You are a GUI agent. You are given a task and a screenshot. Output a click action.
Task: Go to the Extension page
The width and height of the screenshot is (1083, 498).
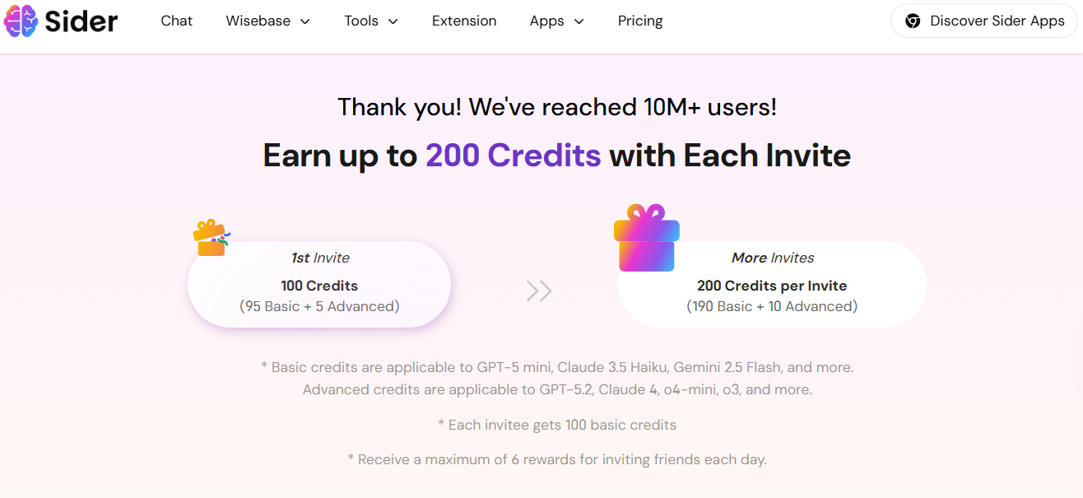pyautogui.click(x=464, y=21)
